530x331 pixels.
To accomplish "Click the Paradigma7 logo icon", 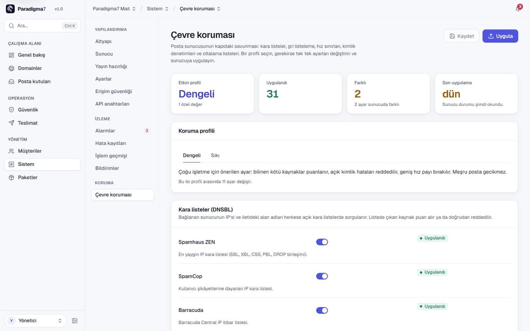I will click(x=10, y=9).
